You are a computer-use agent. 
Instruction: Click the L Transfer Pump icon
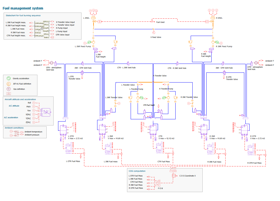[x=138, y=98]
